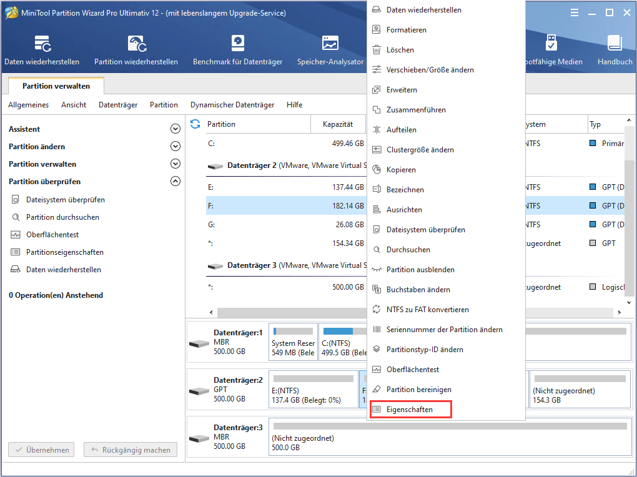Click the Löschen trash icon

377,49
